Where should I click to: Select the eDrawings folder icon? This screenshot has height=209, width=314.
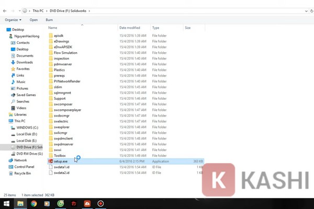pos(51,41)
